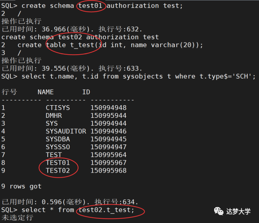Viewport: 259px width, 223px height.
Task: Click the 未选定行 result message
Action: (x=17, y=218)
